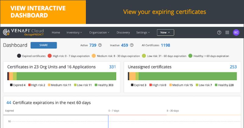Viewport: 244px width, 128px height.
Task: Expand the Organization menu
Action: tap(99, 33)
